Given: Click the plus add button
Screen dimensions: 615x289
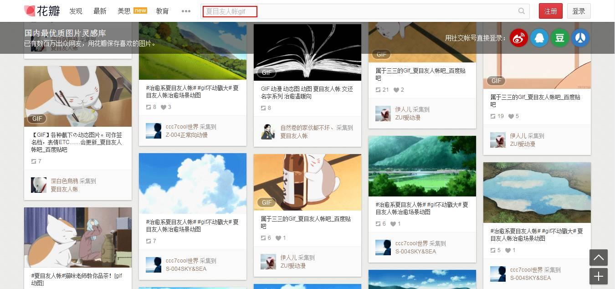Looking at the screenshot, I should click(x=599, y=276).
